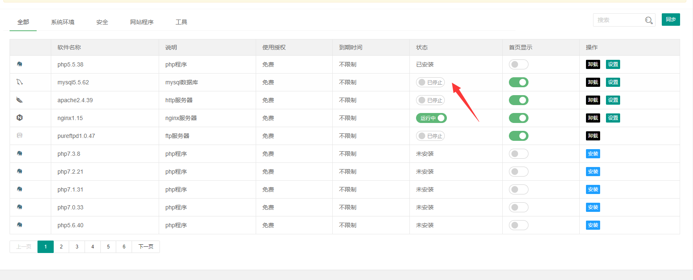
Task: Enable homepage display for php7.1.31
Action: click(x=519, y=189)
